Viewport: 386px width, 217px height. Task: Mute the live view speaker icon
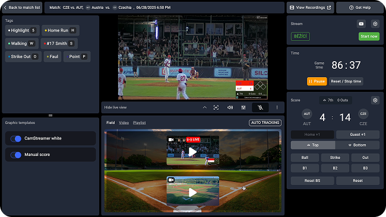click(x=230, y=108)
